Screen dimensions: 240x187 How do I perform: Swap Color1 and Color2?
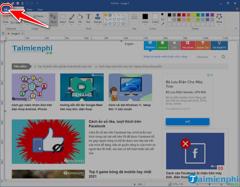(x=163, y=19)
